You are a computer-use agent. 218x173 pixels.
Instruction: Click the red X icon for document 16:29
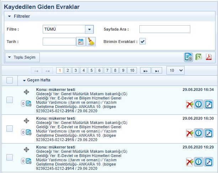click(x=189, y=162)
